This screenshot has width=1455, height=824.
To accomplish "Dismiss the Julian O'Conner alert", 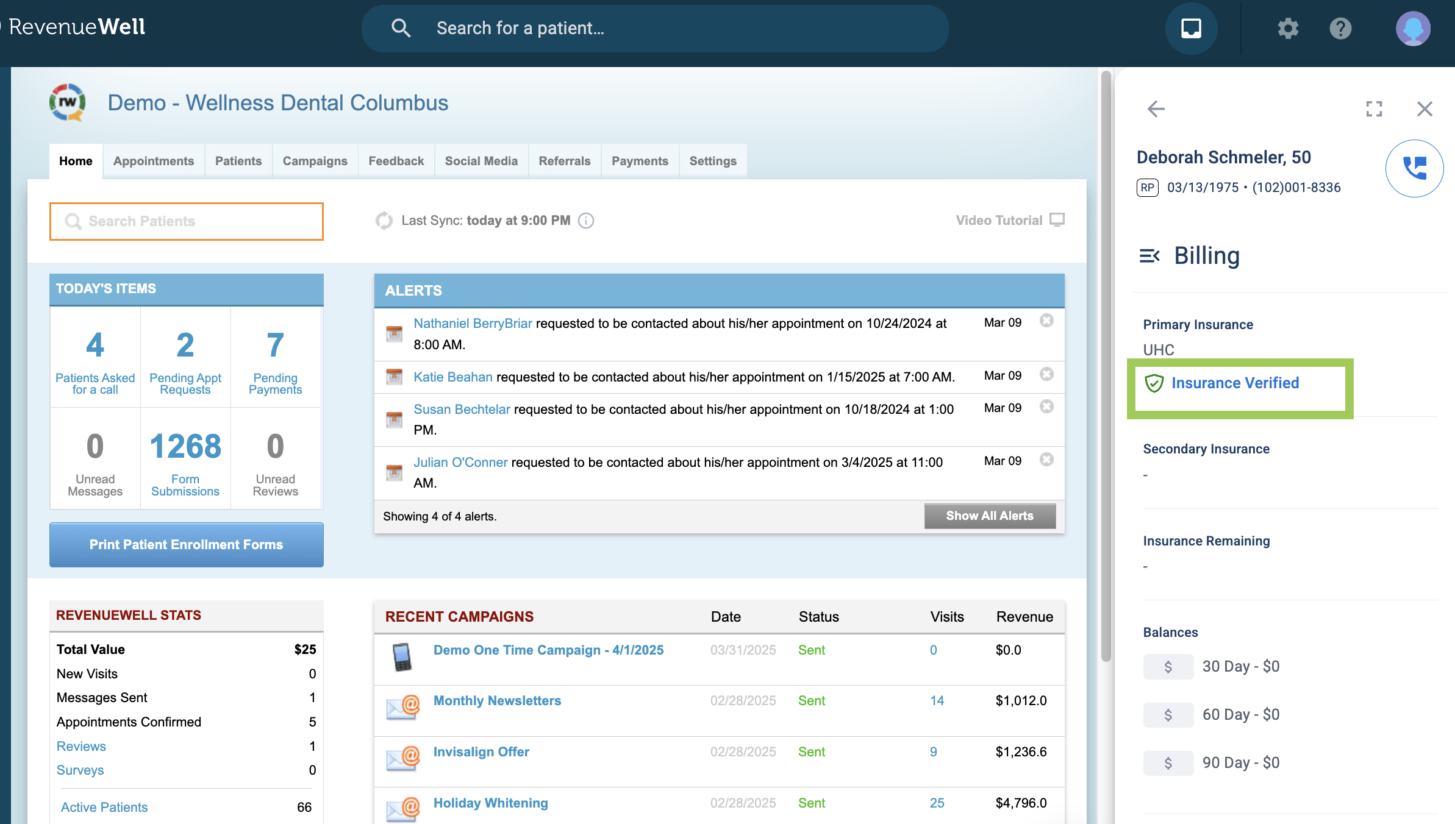I will [1046, 460].
